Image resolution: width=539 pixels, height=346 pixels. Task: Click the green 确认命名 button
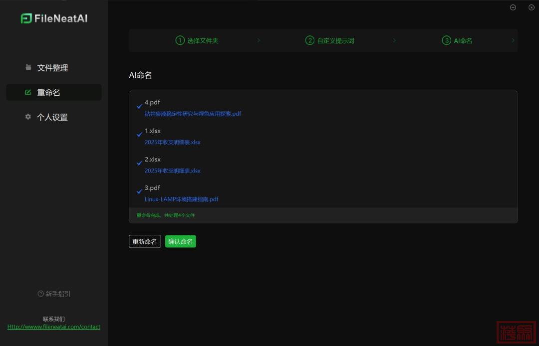tap(181, 241)
